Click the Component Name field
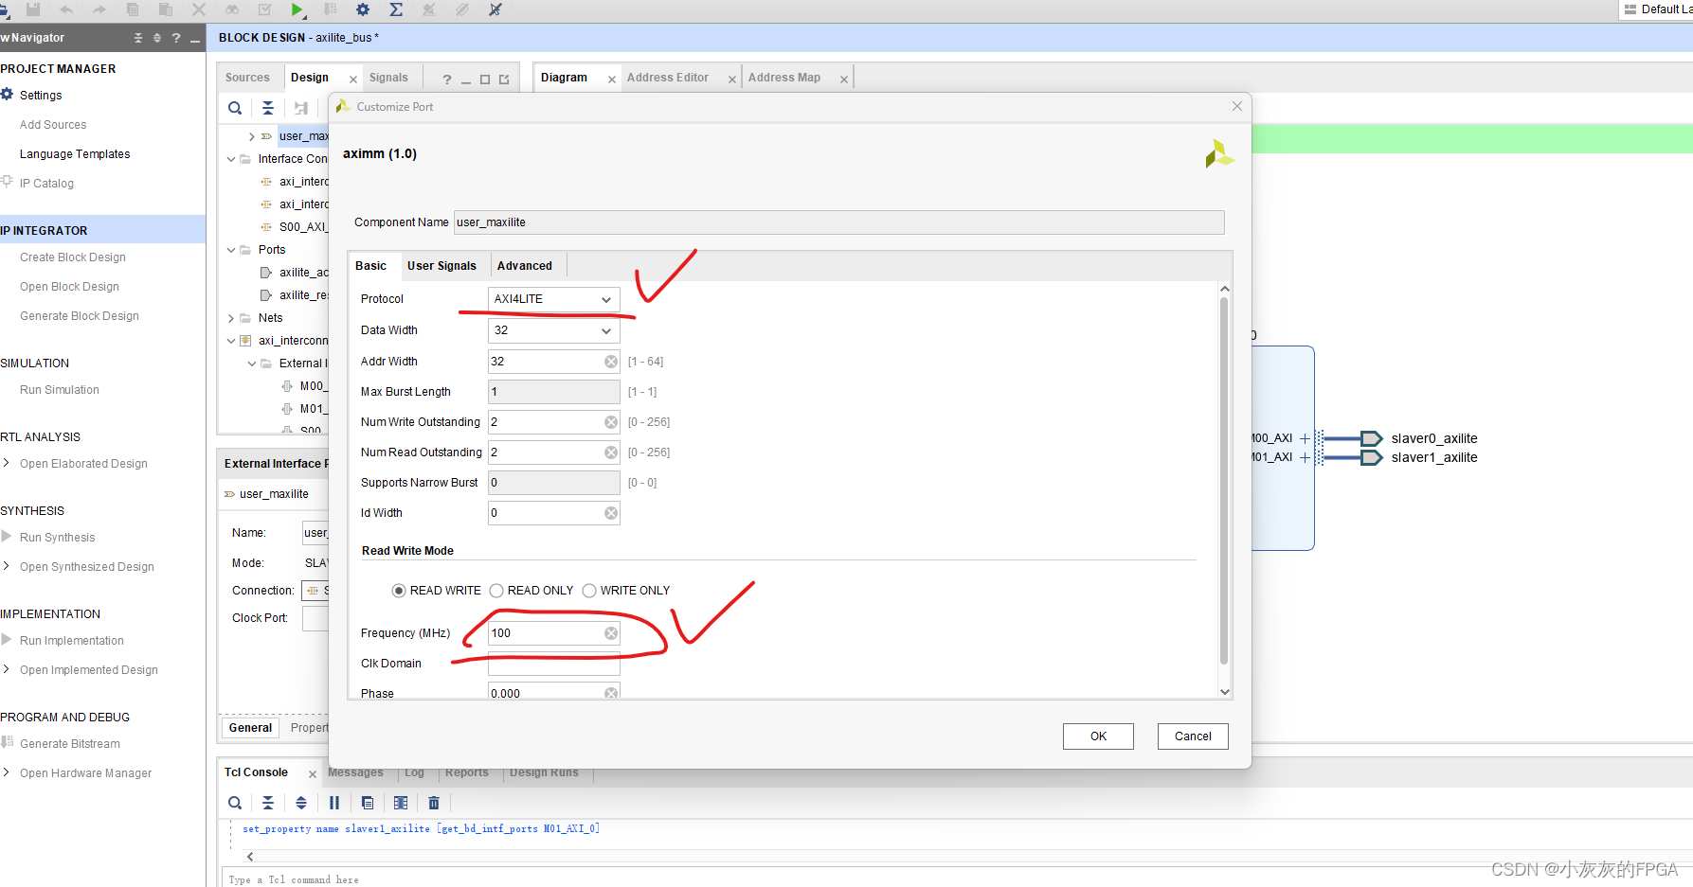Image resolution: width=1693 pixels, height=887 pixels. 838,222
